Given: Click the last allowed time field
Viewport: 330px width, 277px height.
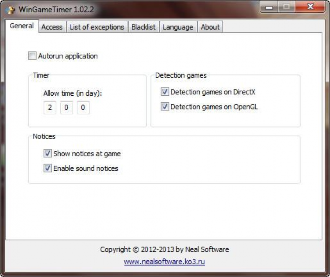Looking at the screenshot, I should coord(83,108).
